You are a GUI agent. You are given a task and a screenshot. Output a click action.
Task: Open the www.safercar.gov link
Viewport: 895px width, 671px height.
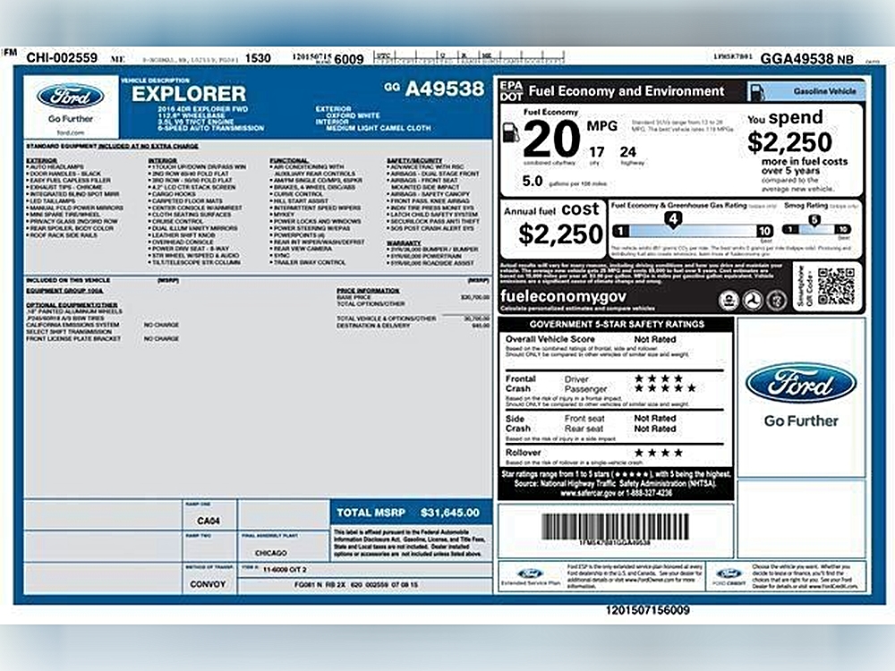pyautogui.click(x=588, y=493)
